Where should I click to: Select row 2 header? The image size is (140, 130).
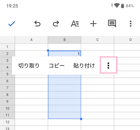[x=7, y=54]
